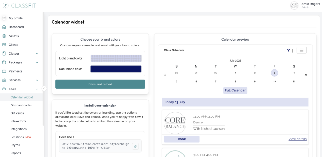Viewport: 322px width, 157px height.
Task: Click the Tools briefcase icon
Action: (x=4, y=89)
